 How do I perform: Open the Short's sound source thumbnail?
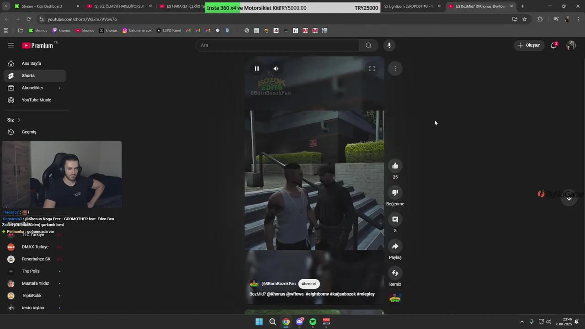pyautogui.click(x=395, y=298)
